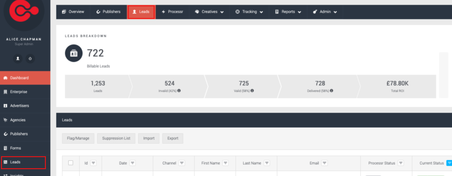Click the Agencies icon in sidebar
The height and width of the screenshot is (176, 452).
5,120
